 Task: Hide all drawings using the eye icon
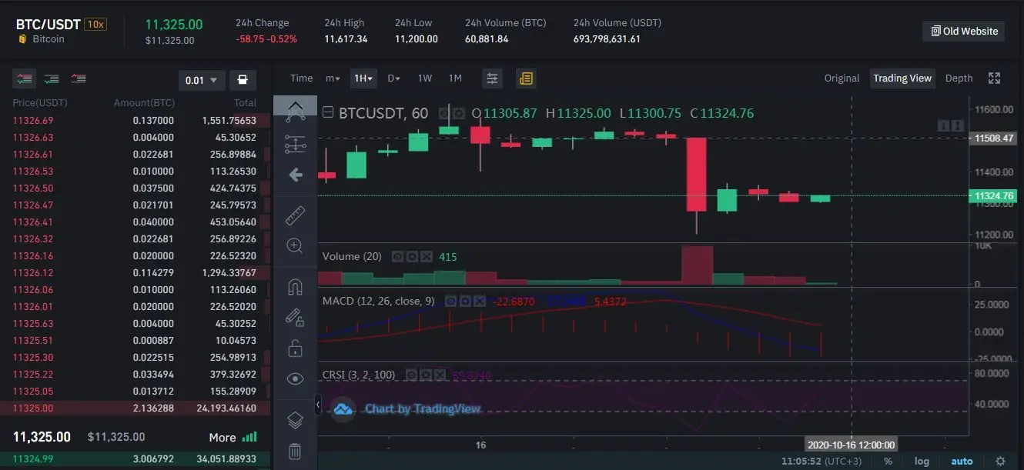coord(295,378)
